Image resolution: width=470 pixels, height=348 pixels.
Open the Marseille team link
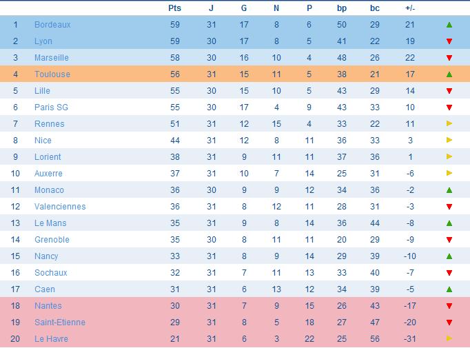(x=52, y=58)
